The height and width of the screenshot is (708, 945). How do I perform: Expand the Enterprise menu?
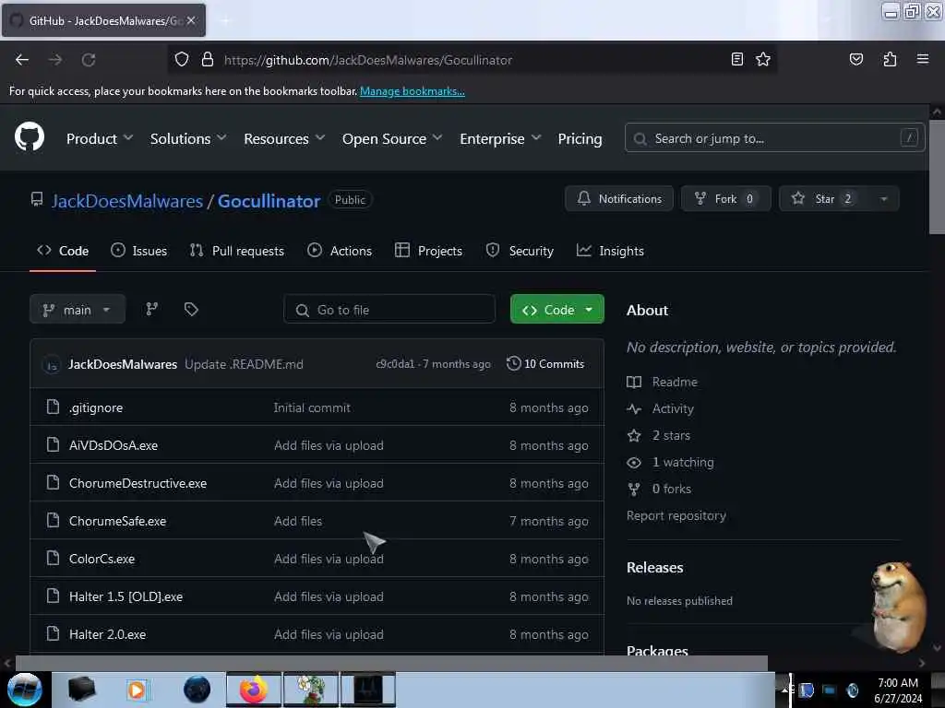pos(500,138)
